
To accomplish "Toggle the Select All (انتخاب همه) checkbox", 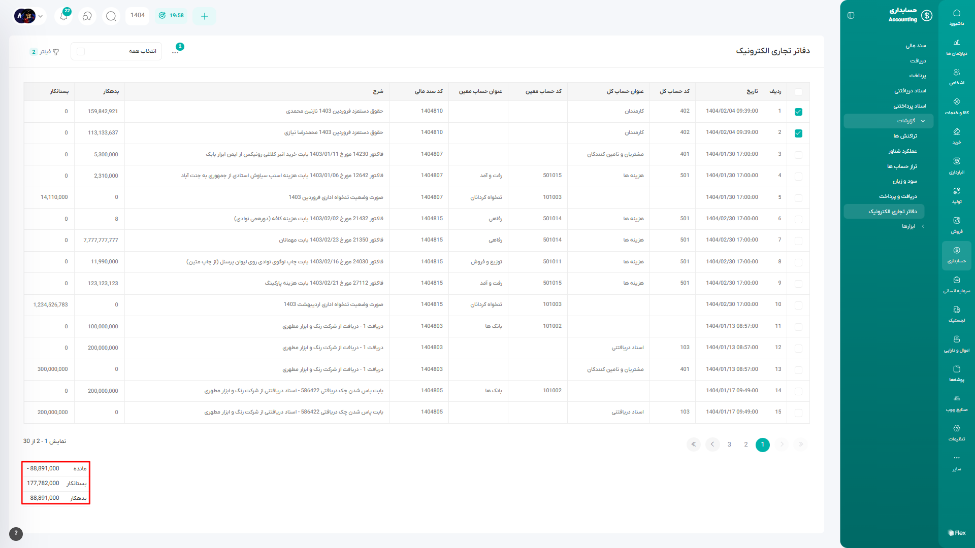I will pos(81,51).
